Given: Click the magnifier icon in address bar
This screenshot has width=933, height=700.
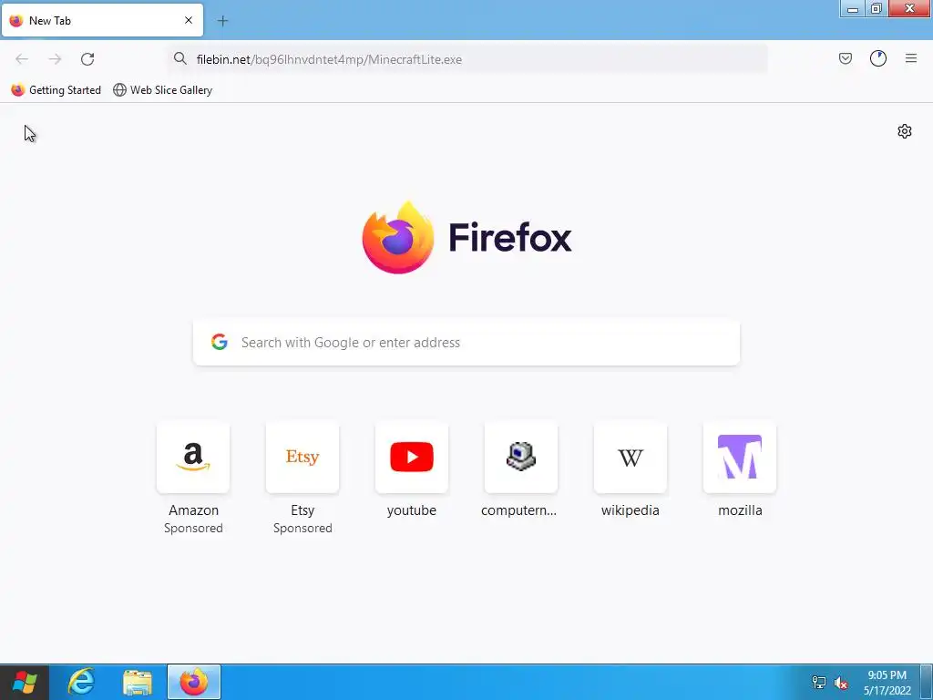Looking at the screenshot, I should pyautogui.click(x=180, y=58).
